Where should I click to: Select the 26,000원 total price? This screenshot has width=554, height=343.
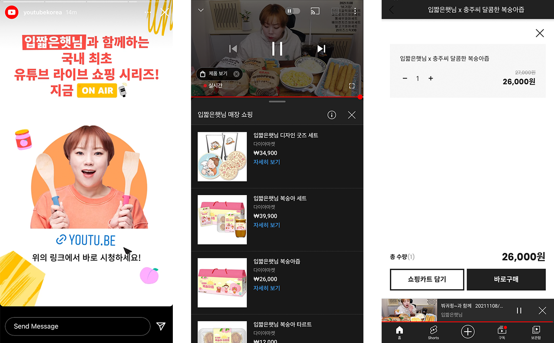tap(523, 257)
